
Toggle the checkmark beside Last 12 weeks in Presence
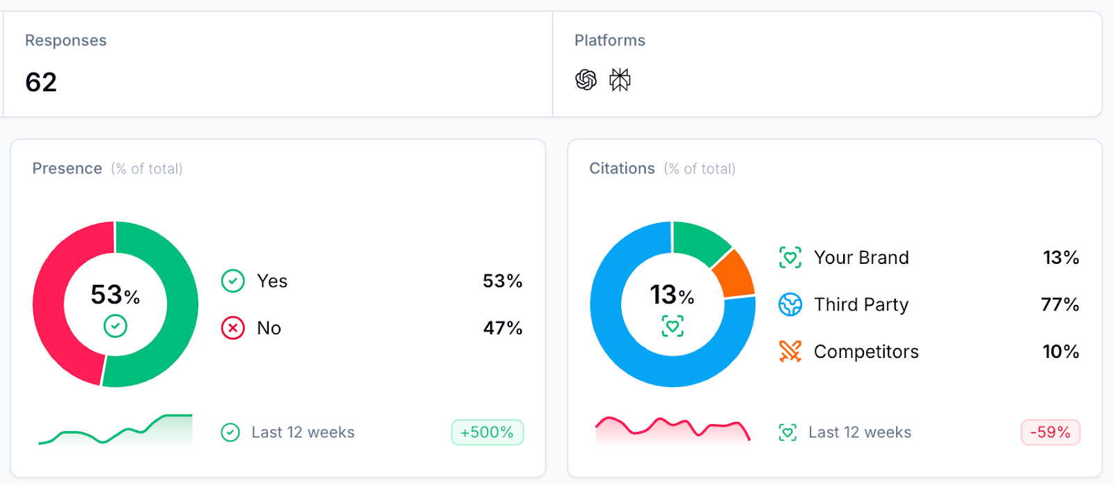(229, 432)
